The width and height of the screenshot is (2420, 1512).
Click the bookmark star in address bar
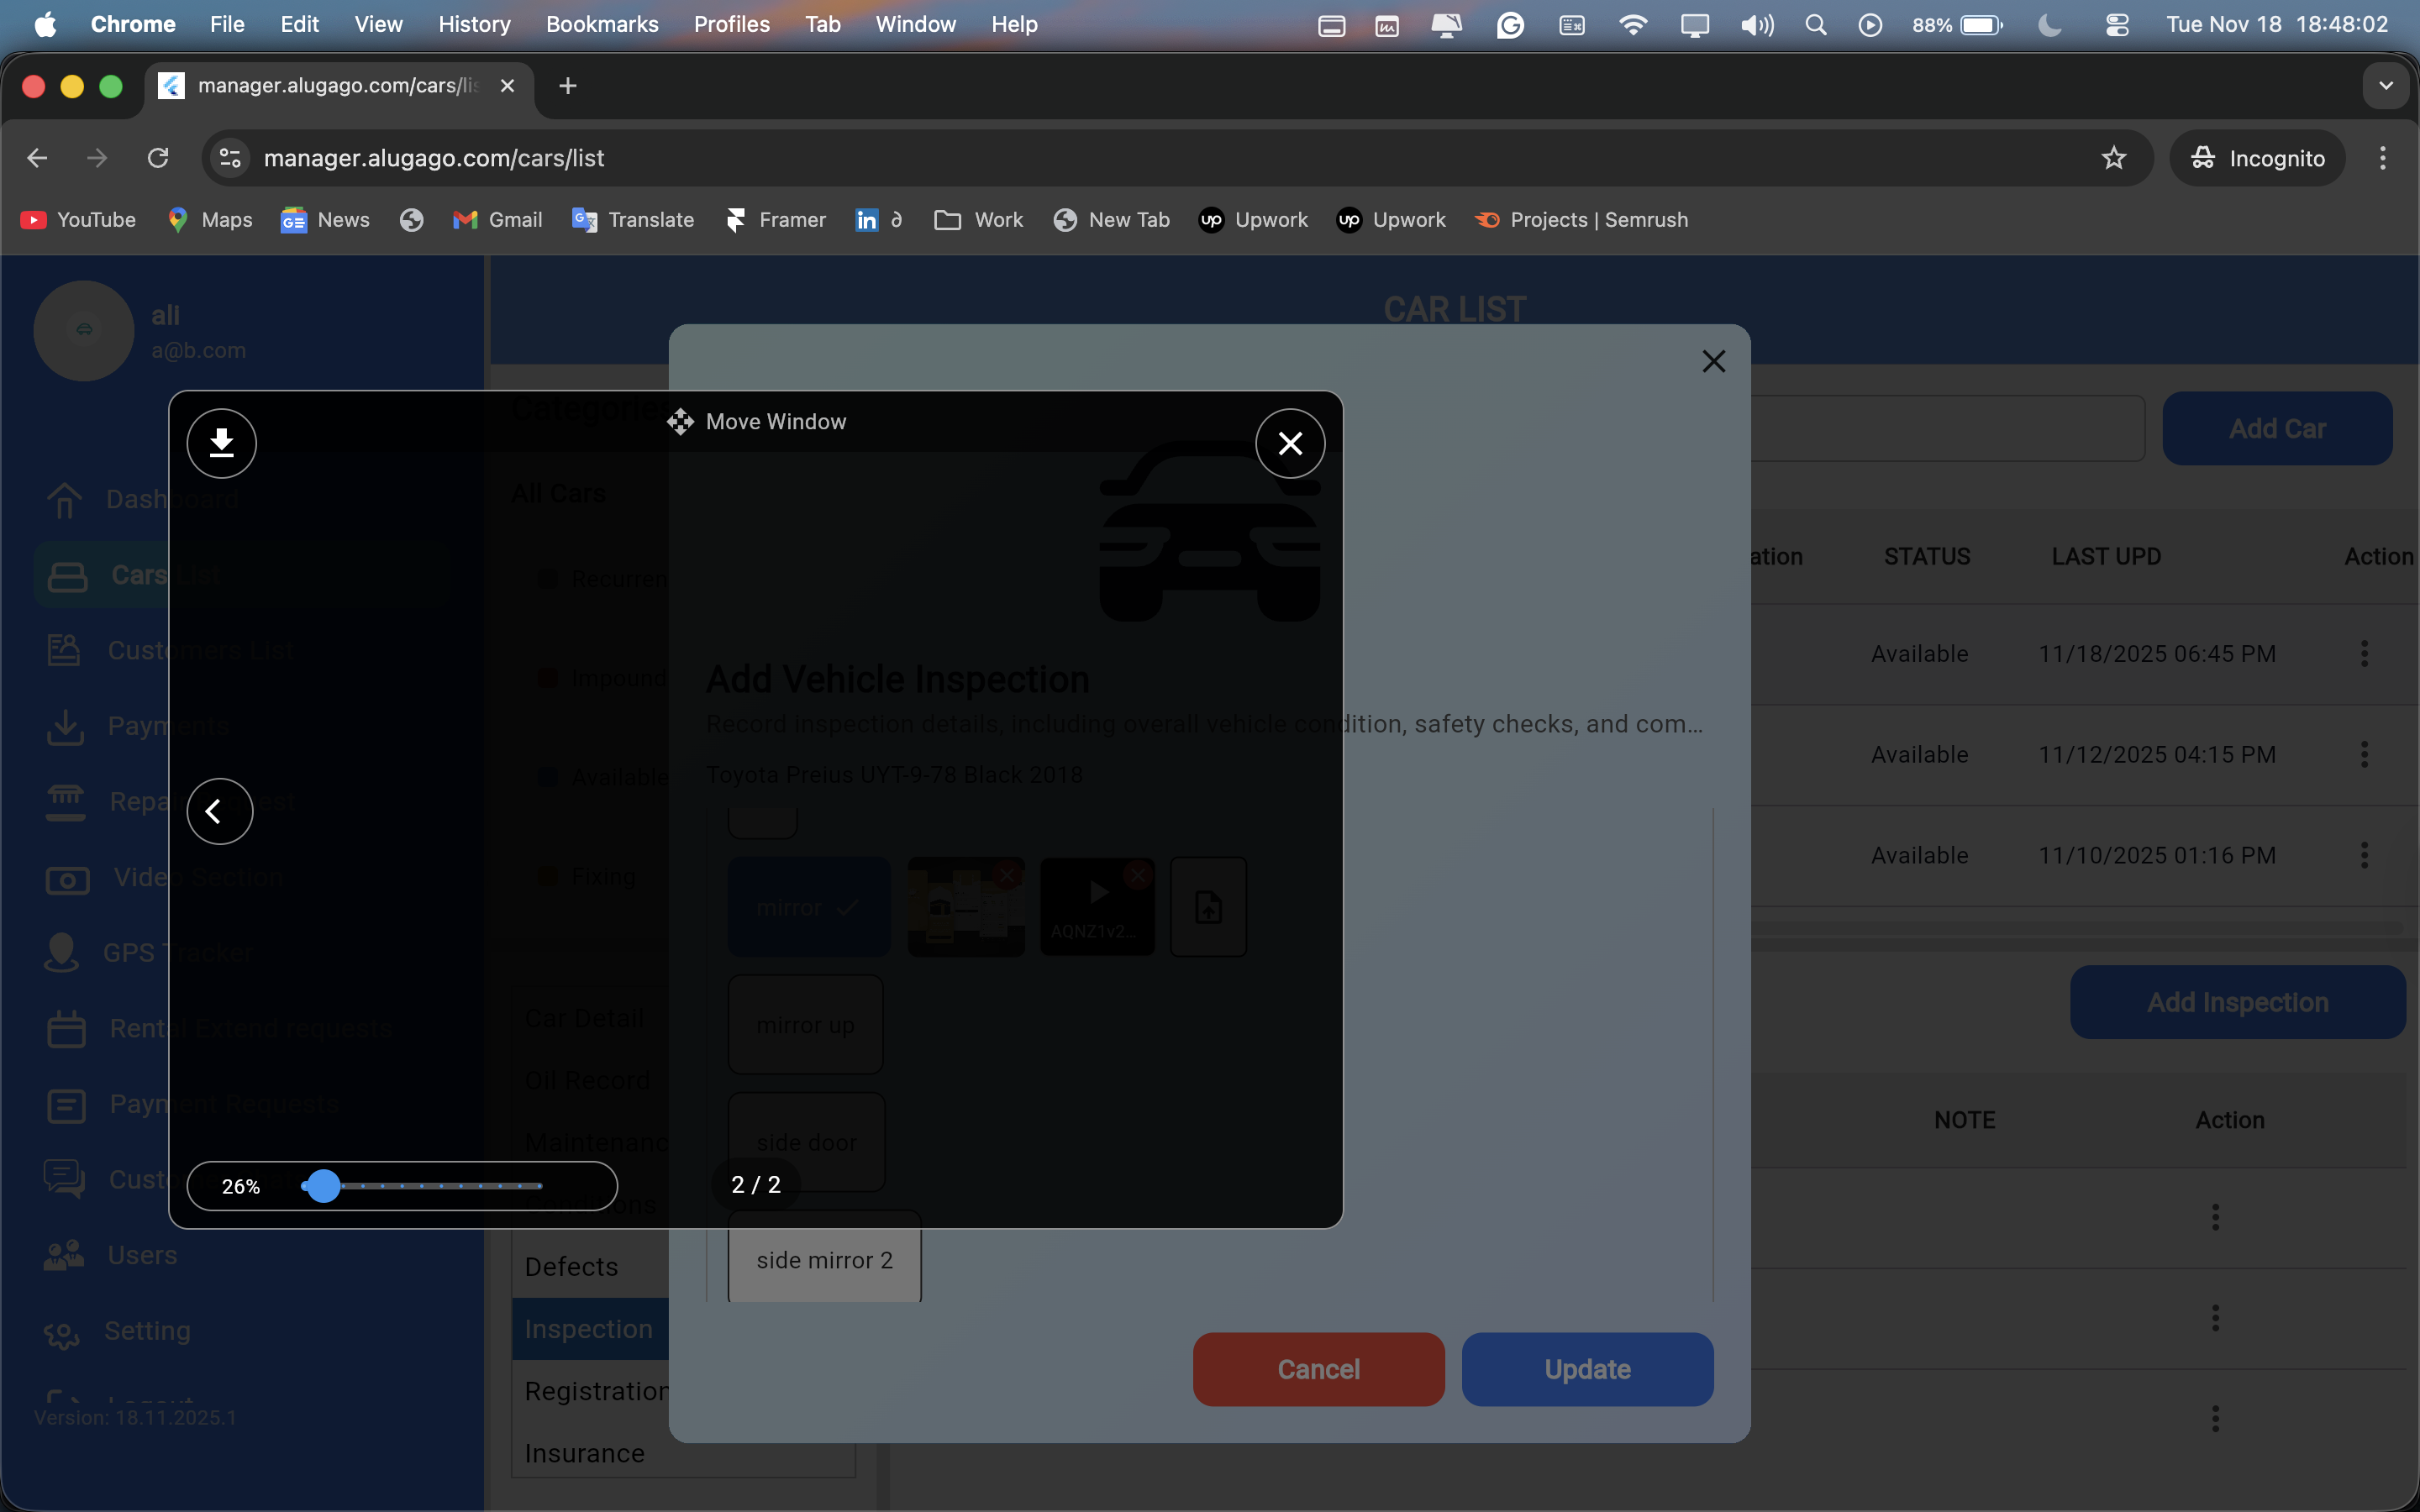click(2113, 158)
